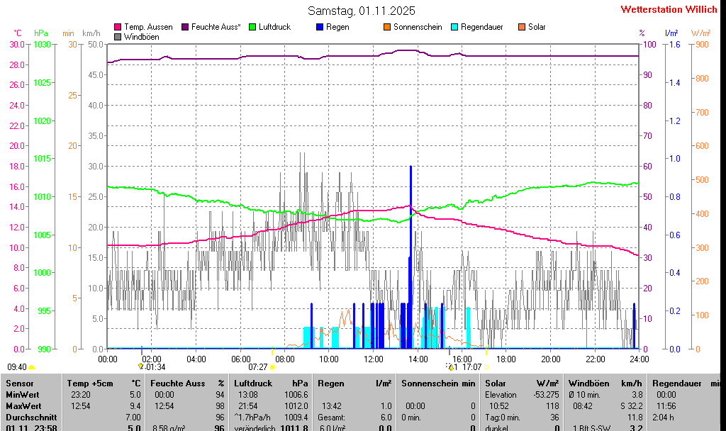Click the date heading Samstag, 01.11.2025

[x=362, y=11]
